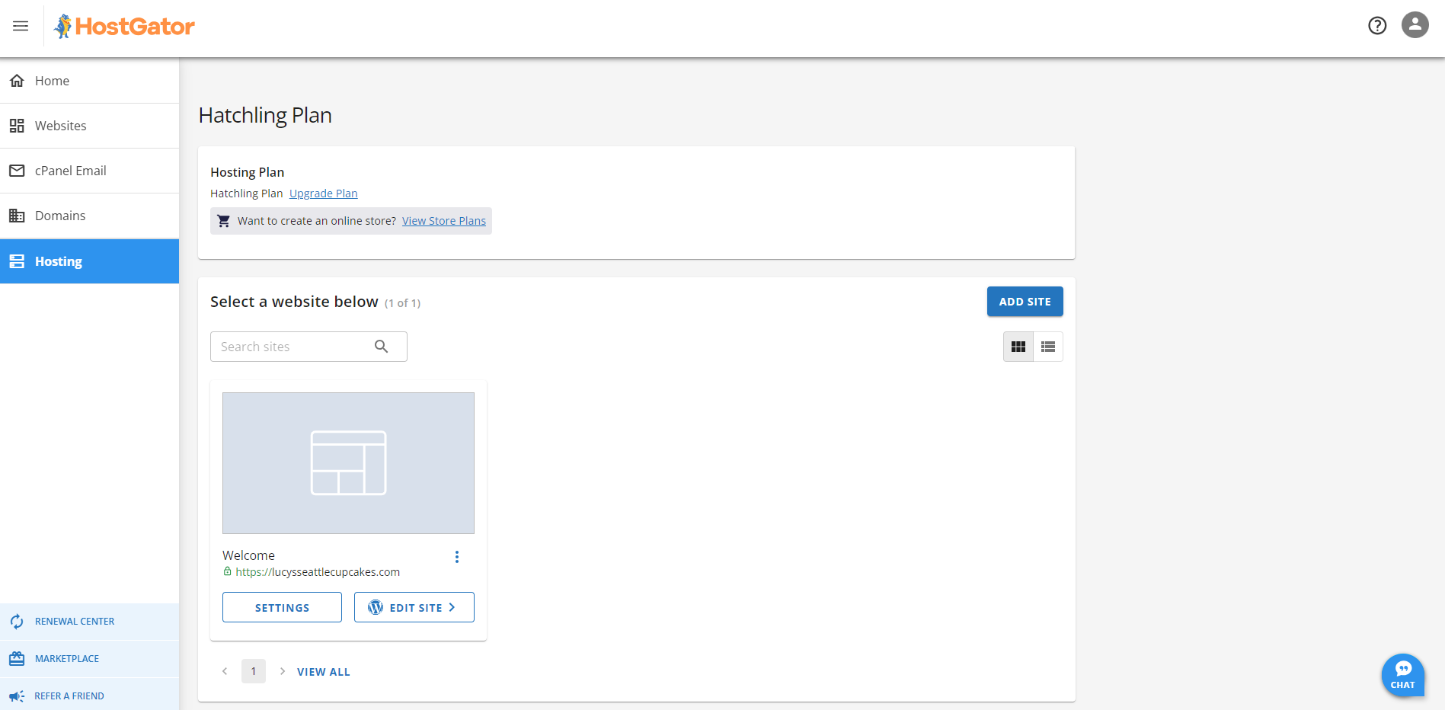Click the Websites grid icon in sidebar

coord(17,125)
